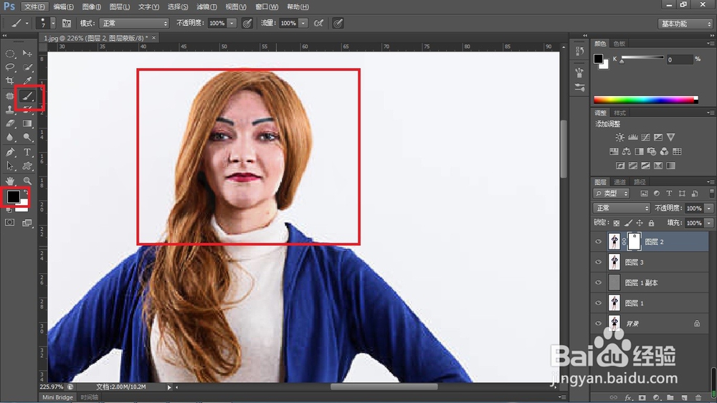Image resolution: width=717 pixels, height=403 pixels.
Task: Hide layer 图层 3
Action: (x=598, y=262)
